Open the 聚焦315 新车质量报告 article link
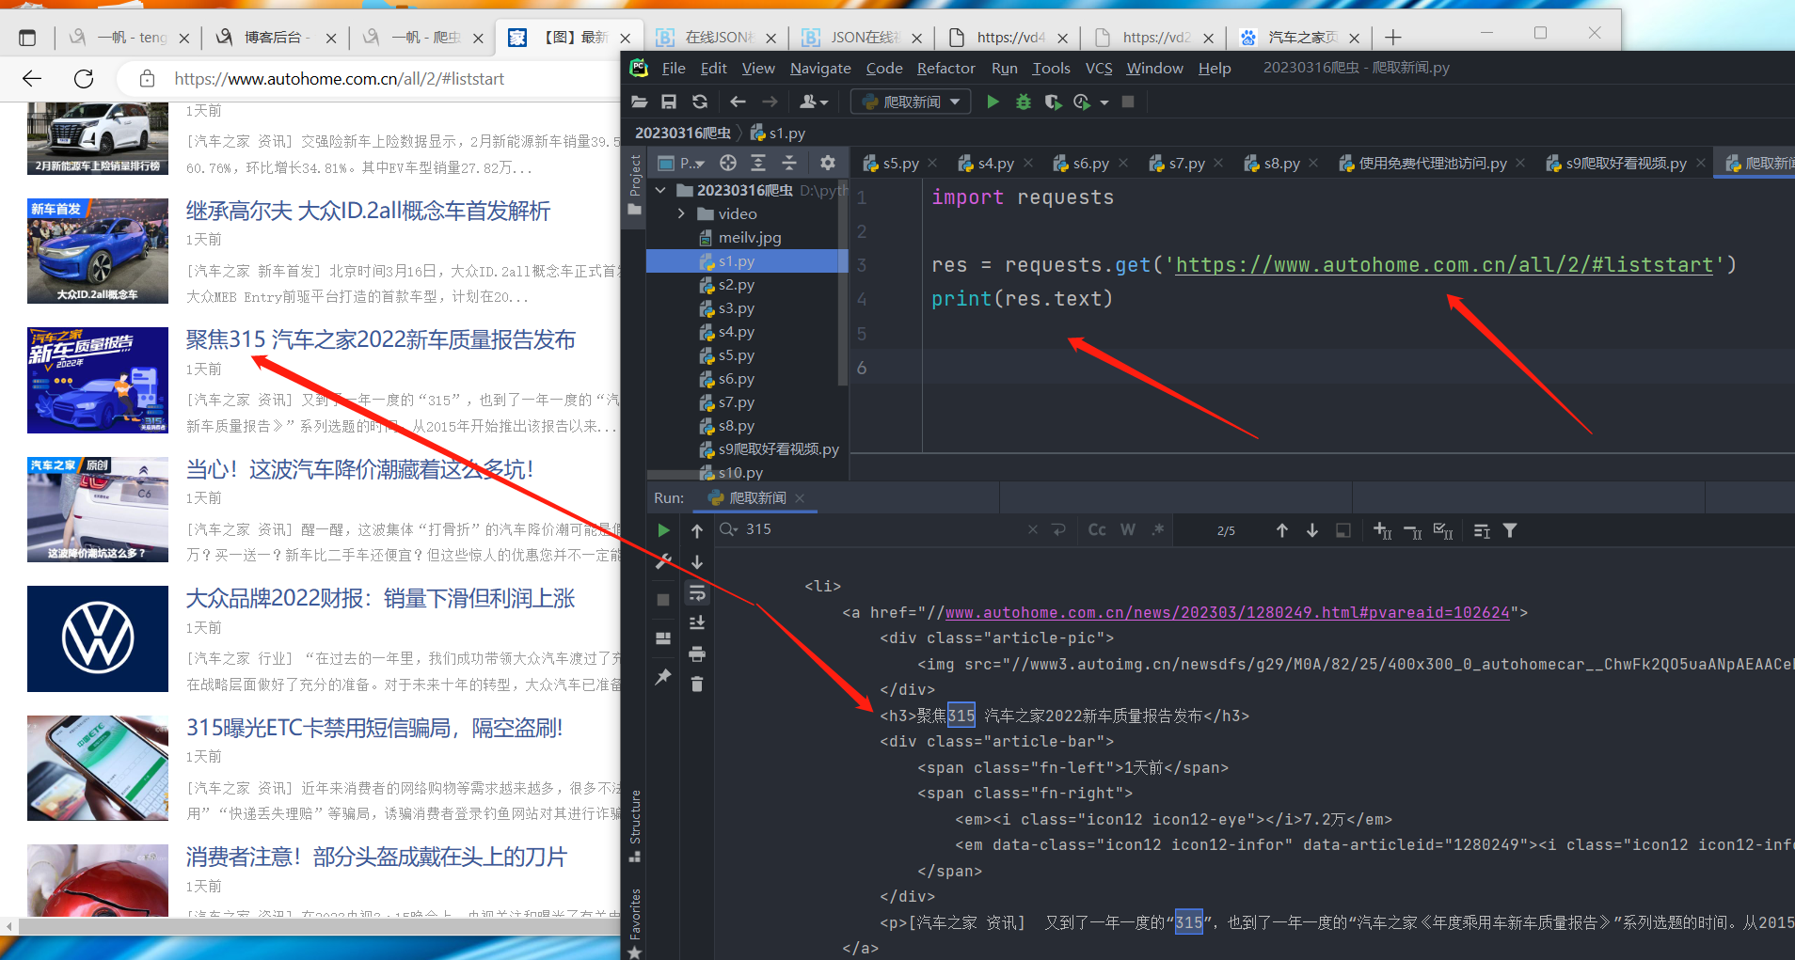 [380, 339]
